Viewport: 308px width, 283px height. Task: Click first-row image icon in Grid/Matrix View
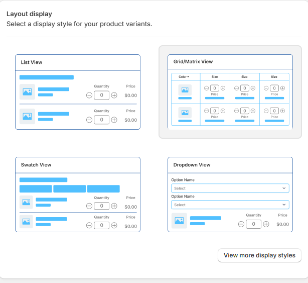(x=185, y=90)
